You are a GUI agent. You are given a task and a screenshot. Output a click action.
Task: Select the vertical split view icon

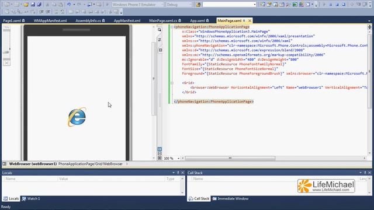point(160,149)
